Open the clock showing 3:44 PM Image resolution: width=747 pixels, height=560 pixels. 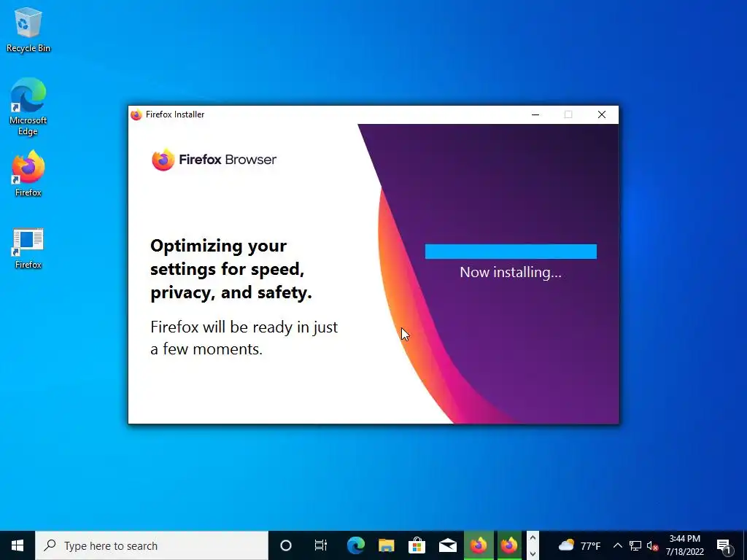684,545
